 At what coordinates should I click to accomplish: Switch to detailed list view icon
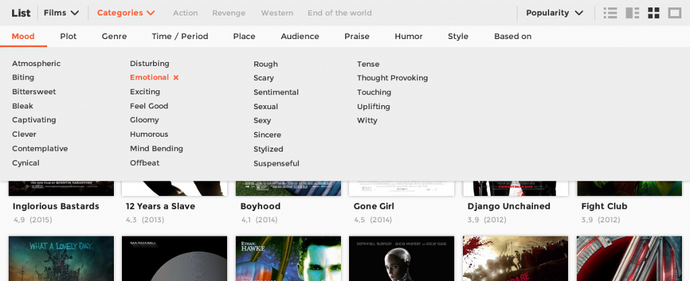coord(632,13)
